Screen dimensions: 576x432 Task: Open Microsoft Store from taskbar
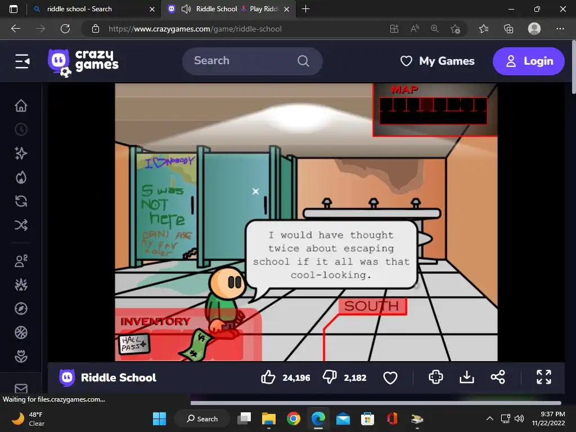[367, 418]
